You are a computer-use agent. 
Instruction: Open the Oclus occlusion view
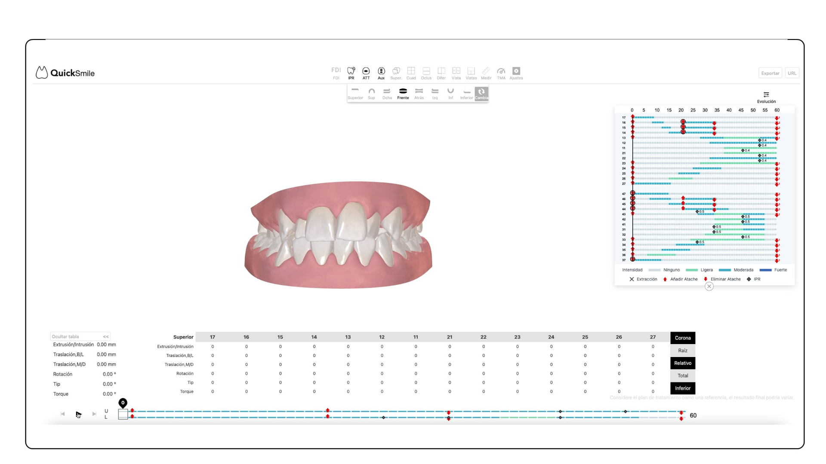(x=426, y=73)
